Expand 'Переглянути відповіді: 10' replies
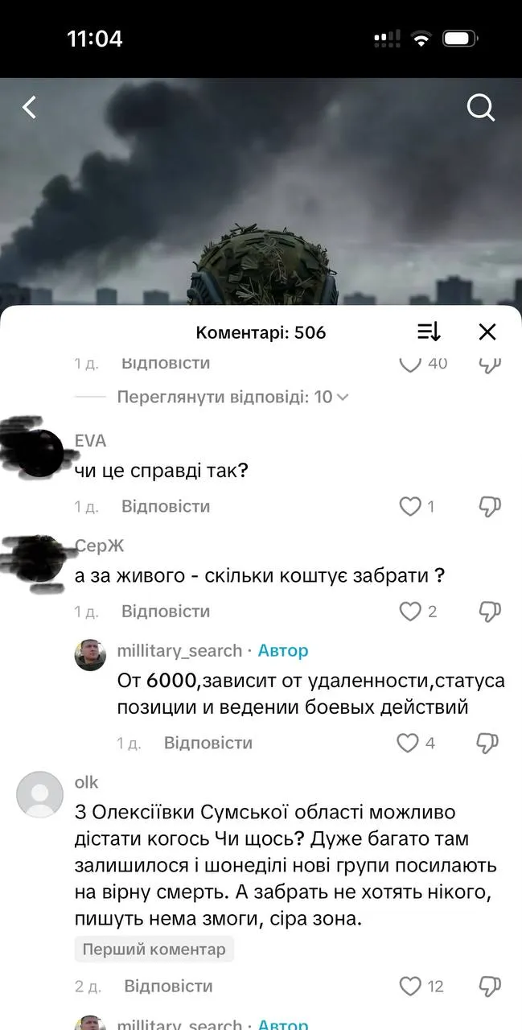522x1030 pixels. pyautogui.click(x=232, y=397)
